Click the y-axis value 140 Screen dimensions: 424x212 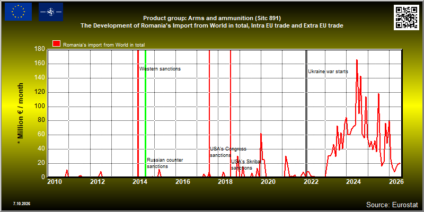pyautogui.click(x=40, y=78)
